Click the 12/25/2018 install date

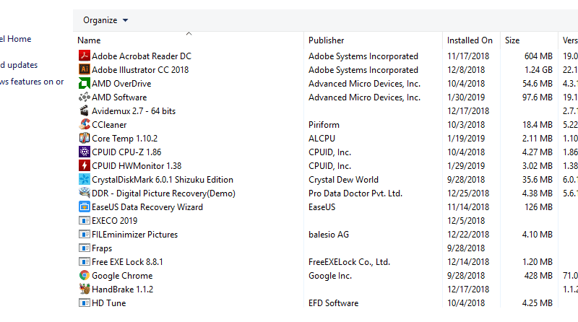tap(468, 193)
